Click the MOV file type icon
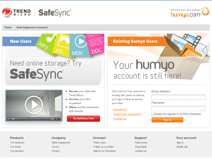Screen dimensions: 212x159 click(78, 45)
